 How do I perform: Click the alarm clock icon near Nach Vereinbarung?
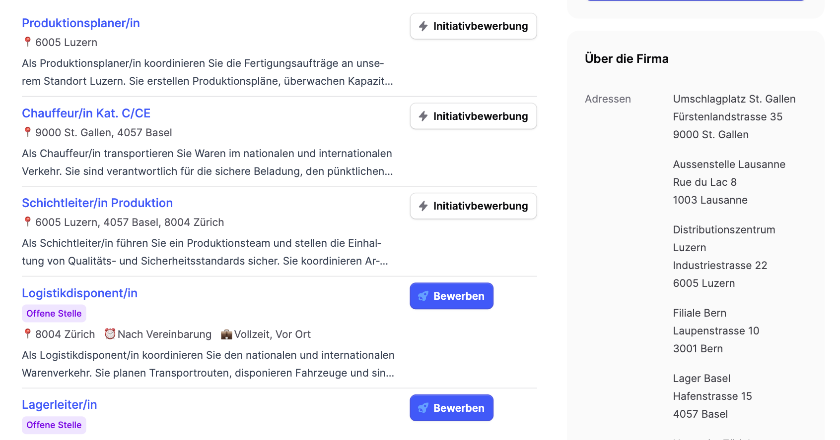pos(110,334)
